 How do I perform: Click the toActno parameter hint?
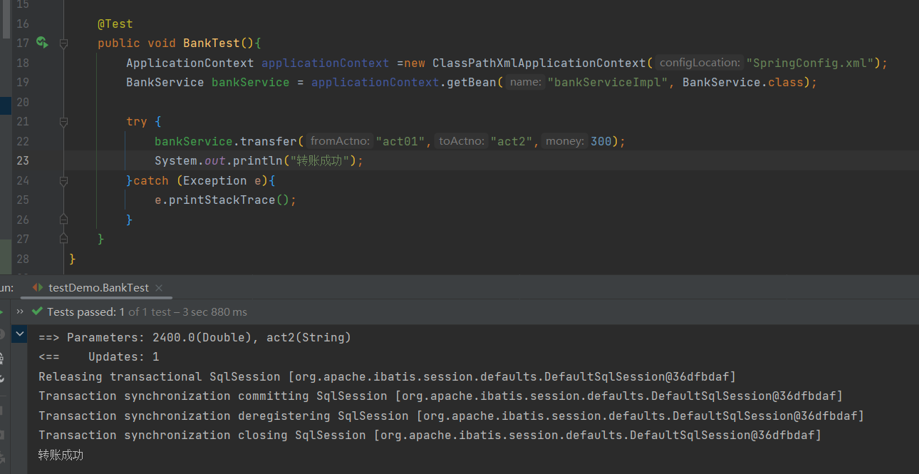tap(461, 141)
